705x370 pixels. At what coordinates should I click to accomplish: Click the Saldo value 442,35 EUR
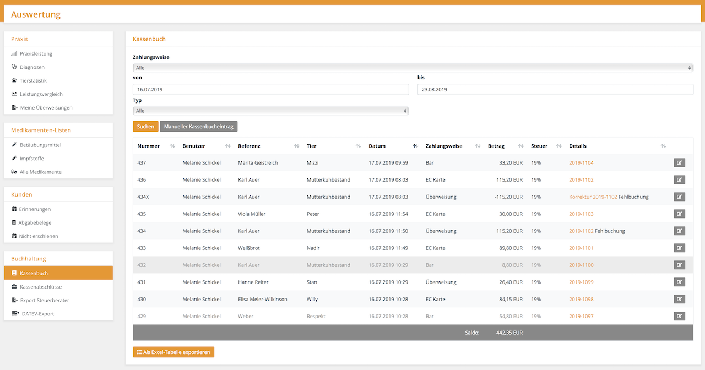coord(509,333)
